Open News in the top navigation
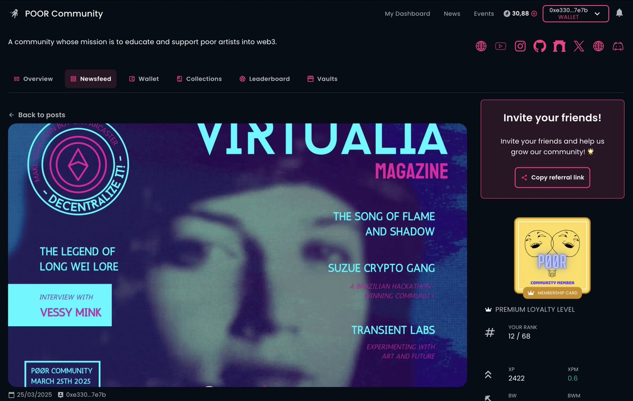 point(452,14)
